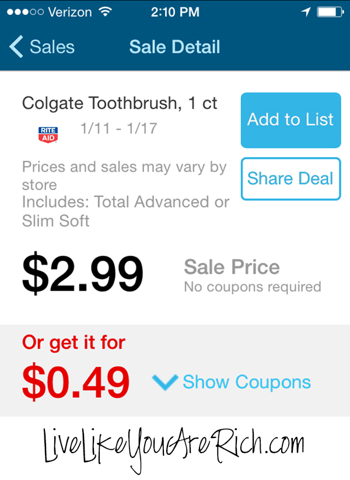Click the Rite Aid store logo
The width and height of the screenshot is (350, 480).
tap(48, 135)
